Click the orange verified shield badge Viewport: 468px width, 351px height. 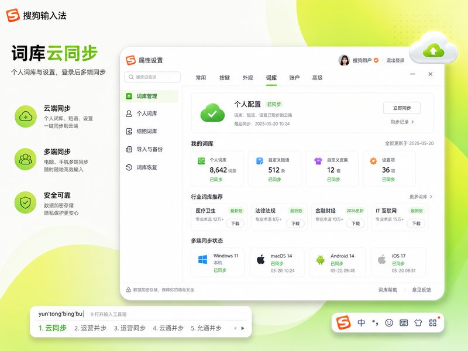pos(376,60)
